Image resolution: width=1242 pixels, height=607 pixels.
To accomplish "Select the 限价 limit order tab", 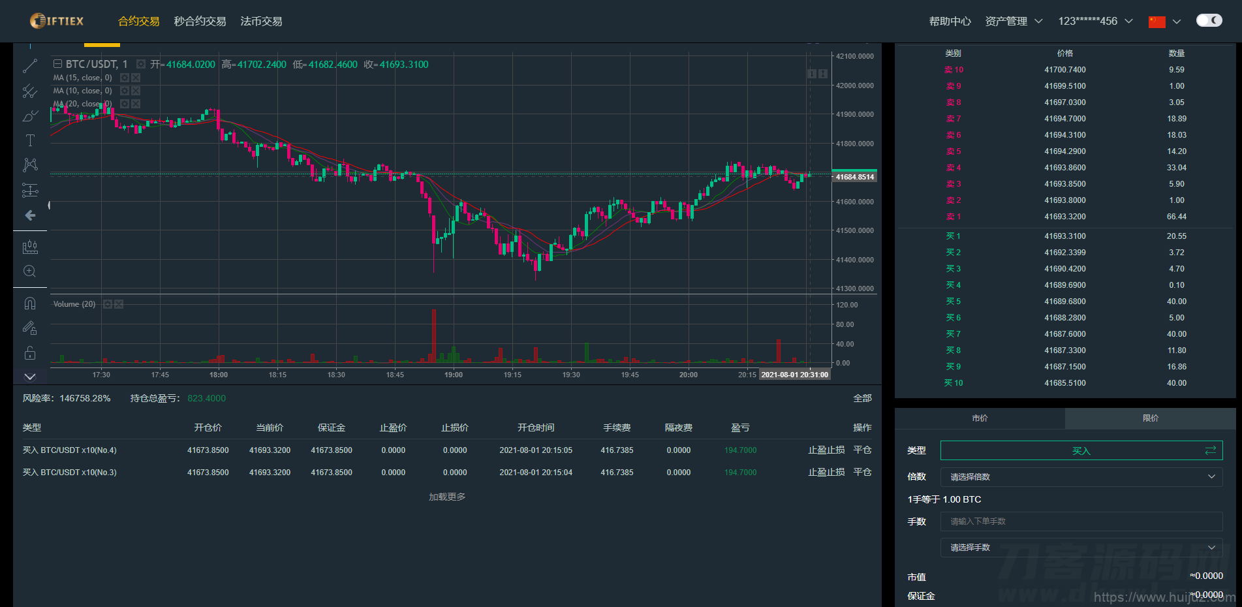I will 1151,418.
